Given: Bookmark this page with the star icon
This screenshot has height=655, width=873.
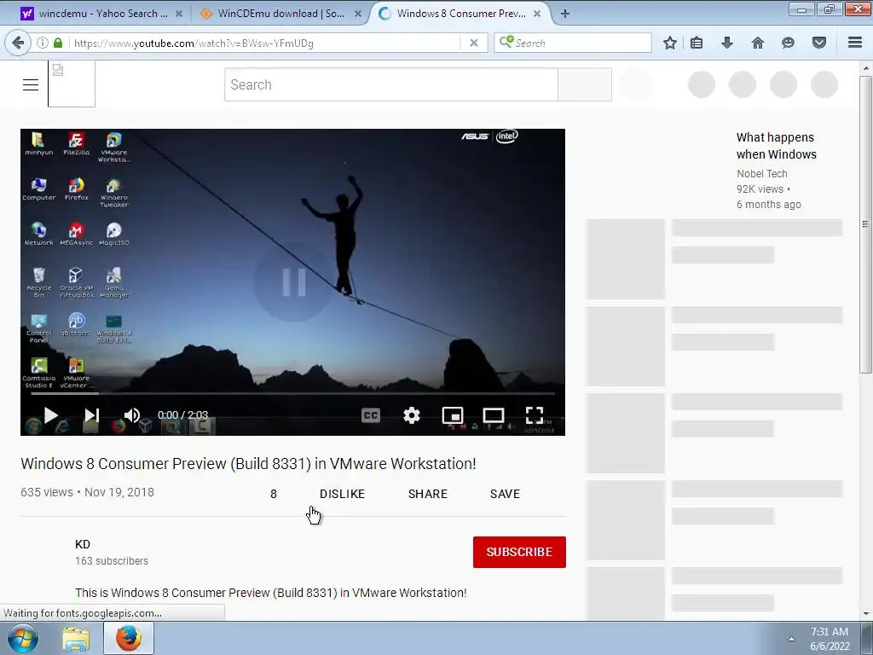Looking at the screenshot, I should click(x=670, y=43).
